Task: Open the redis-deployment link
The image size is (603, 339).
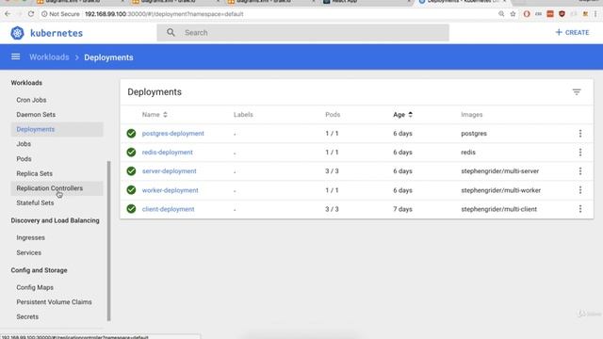Action: [x=168, y=153]
